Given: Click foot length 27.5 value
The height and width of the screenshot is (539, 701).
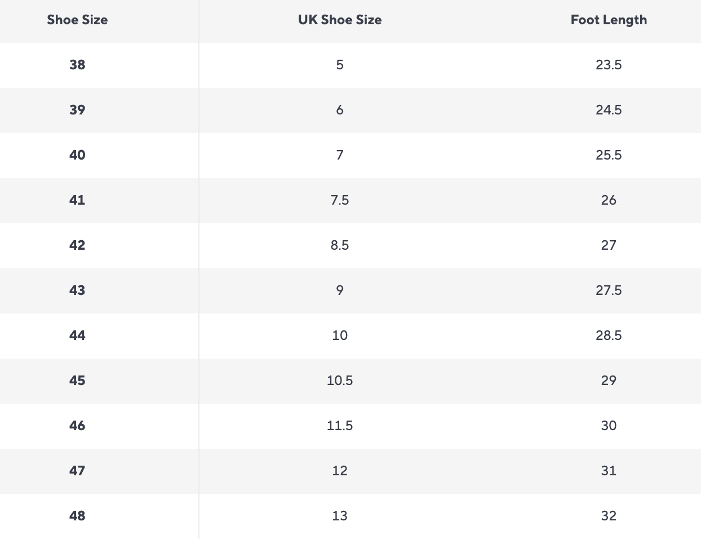Looking at the screenshot, I should [609, 290].
